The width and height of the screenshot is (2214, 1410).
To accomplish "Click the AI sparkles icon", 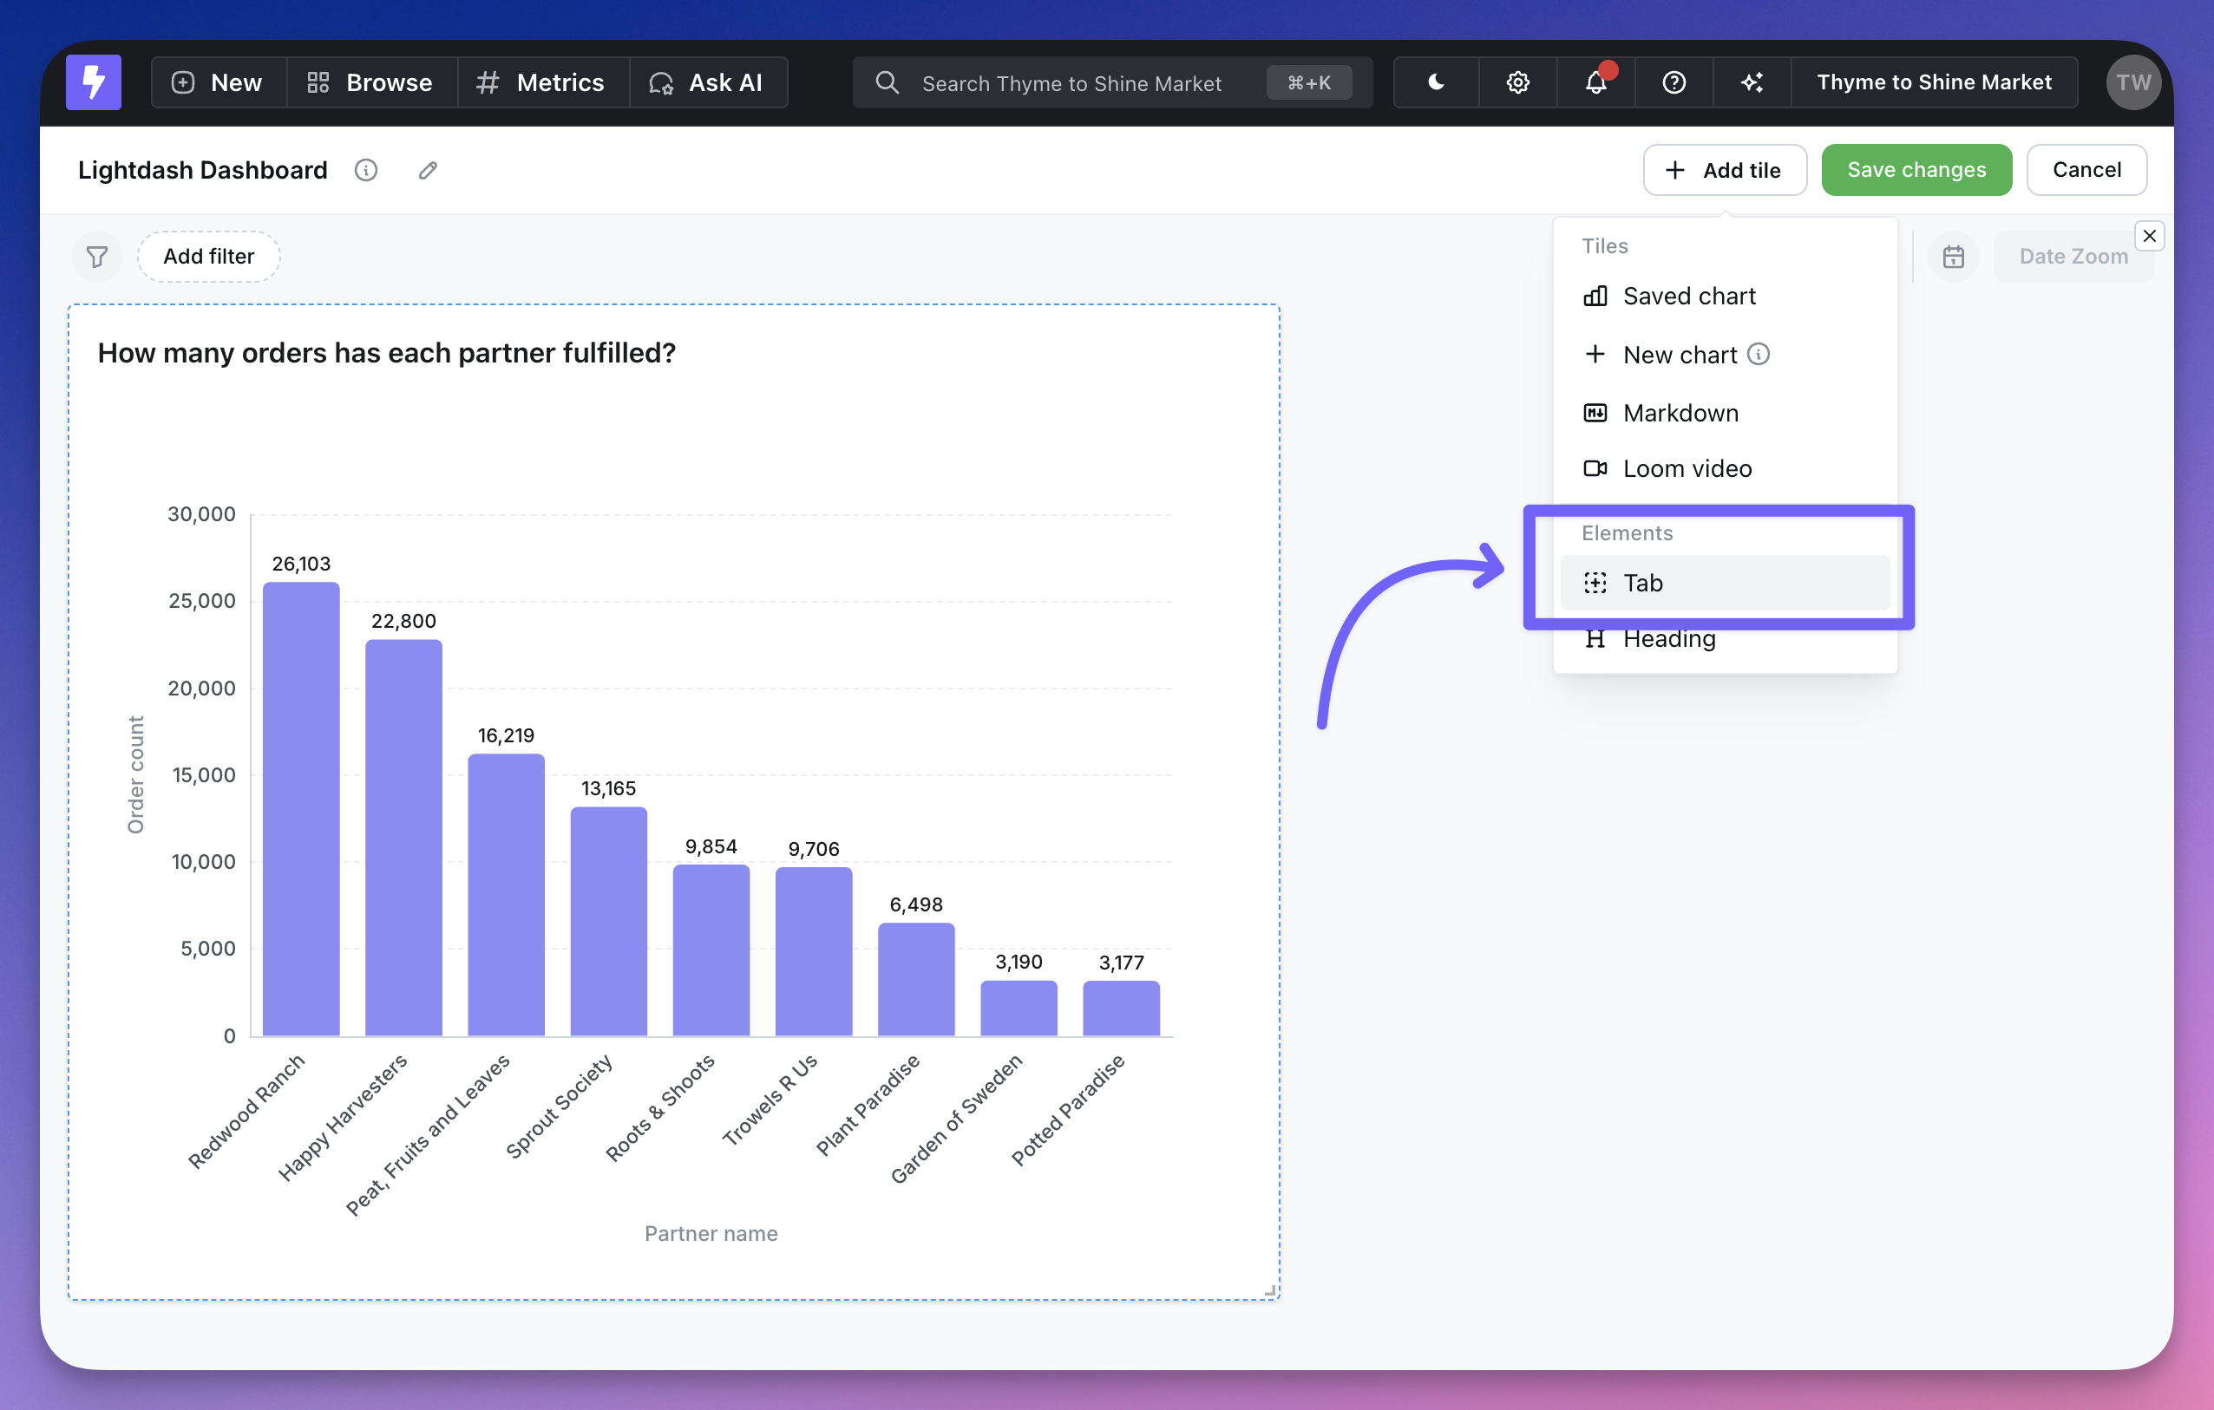I will [x=1752, y=82].
